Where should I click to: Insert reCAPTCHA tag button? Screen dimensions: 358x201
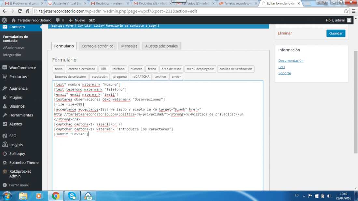point(141,77)
